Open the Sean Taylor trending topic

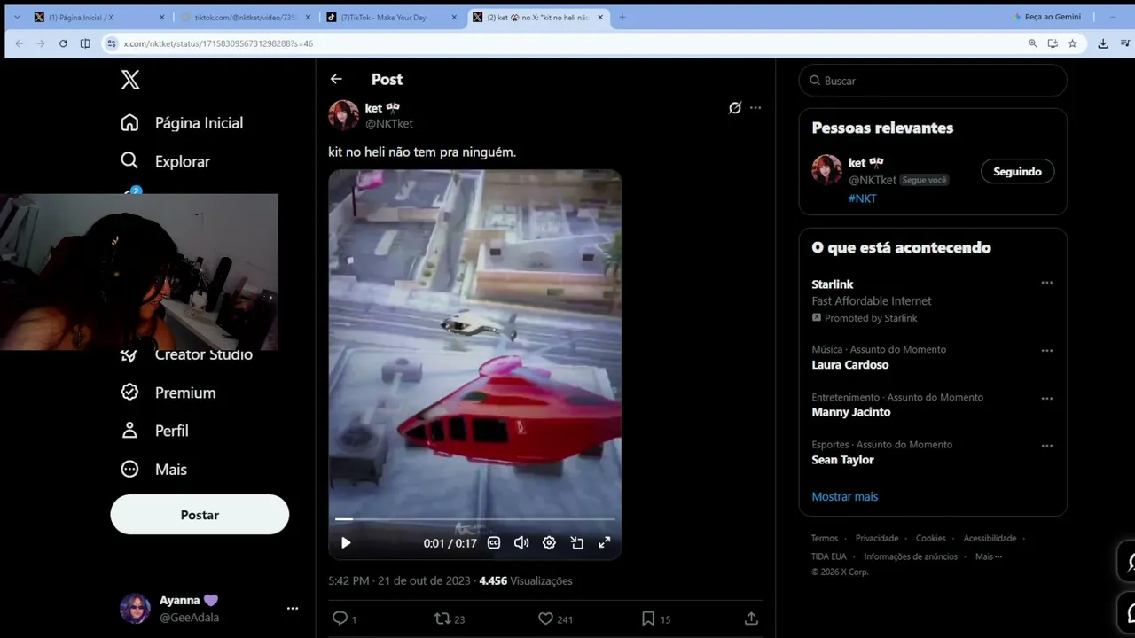pyautogui.click(x=842, y=460)
